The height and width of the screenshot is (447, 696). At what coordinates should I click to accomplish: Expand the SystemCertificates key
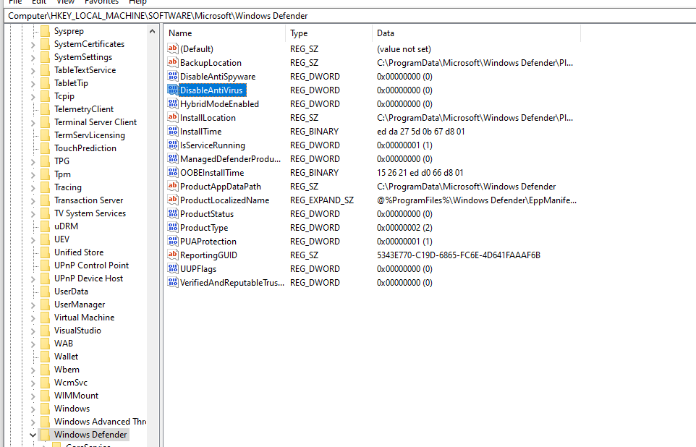coord(33,44)
